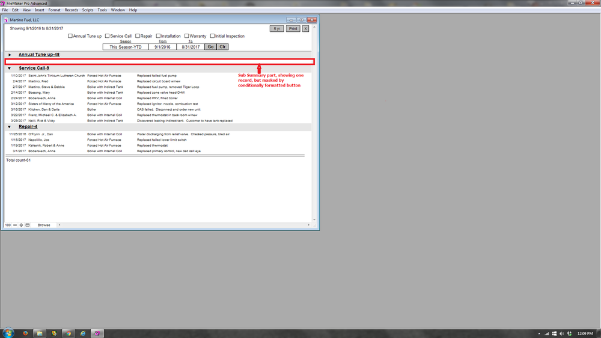
Task: Open the Records menu
Action: [x=72, y=10]
